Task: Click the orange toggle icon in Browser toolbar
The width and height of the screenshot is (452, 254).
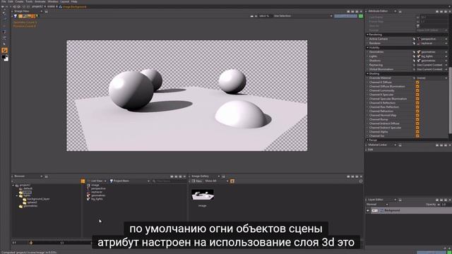Action: pyautogui.click(x=83, y=181)
